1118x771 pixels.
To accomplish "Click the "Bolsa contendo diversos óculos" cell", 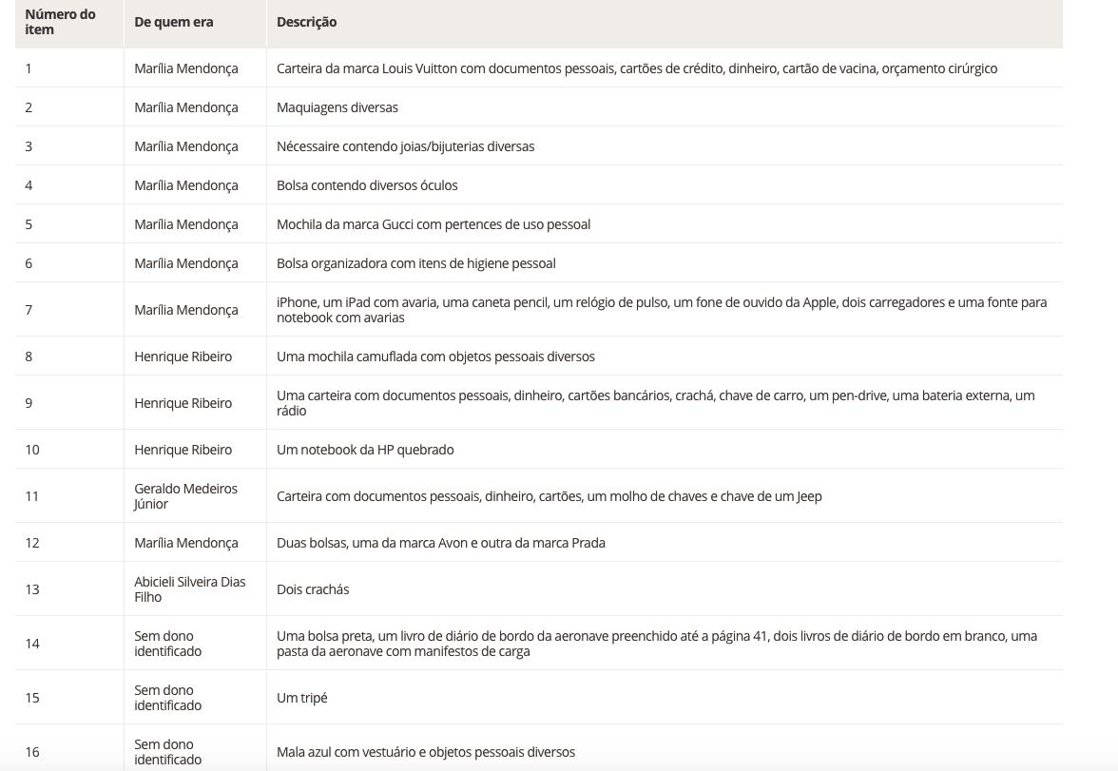I will point(367,185).
